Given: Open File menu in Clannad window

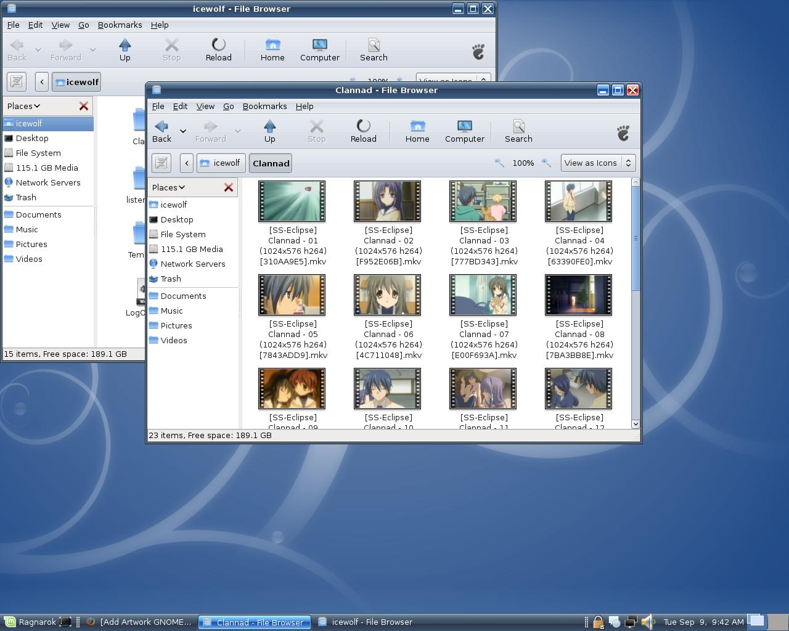Looking at the screenshot, I should click(x=158, y=106).
